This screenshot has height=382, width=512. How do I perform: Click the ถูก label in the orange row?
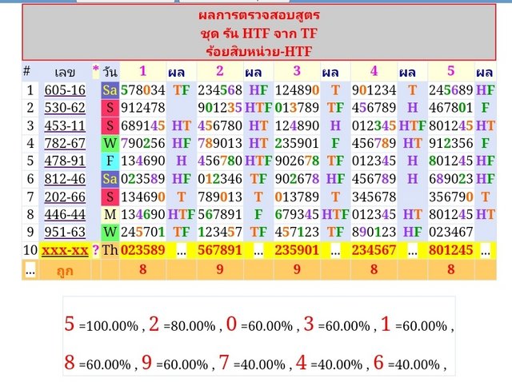point(65,271)
